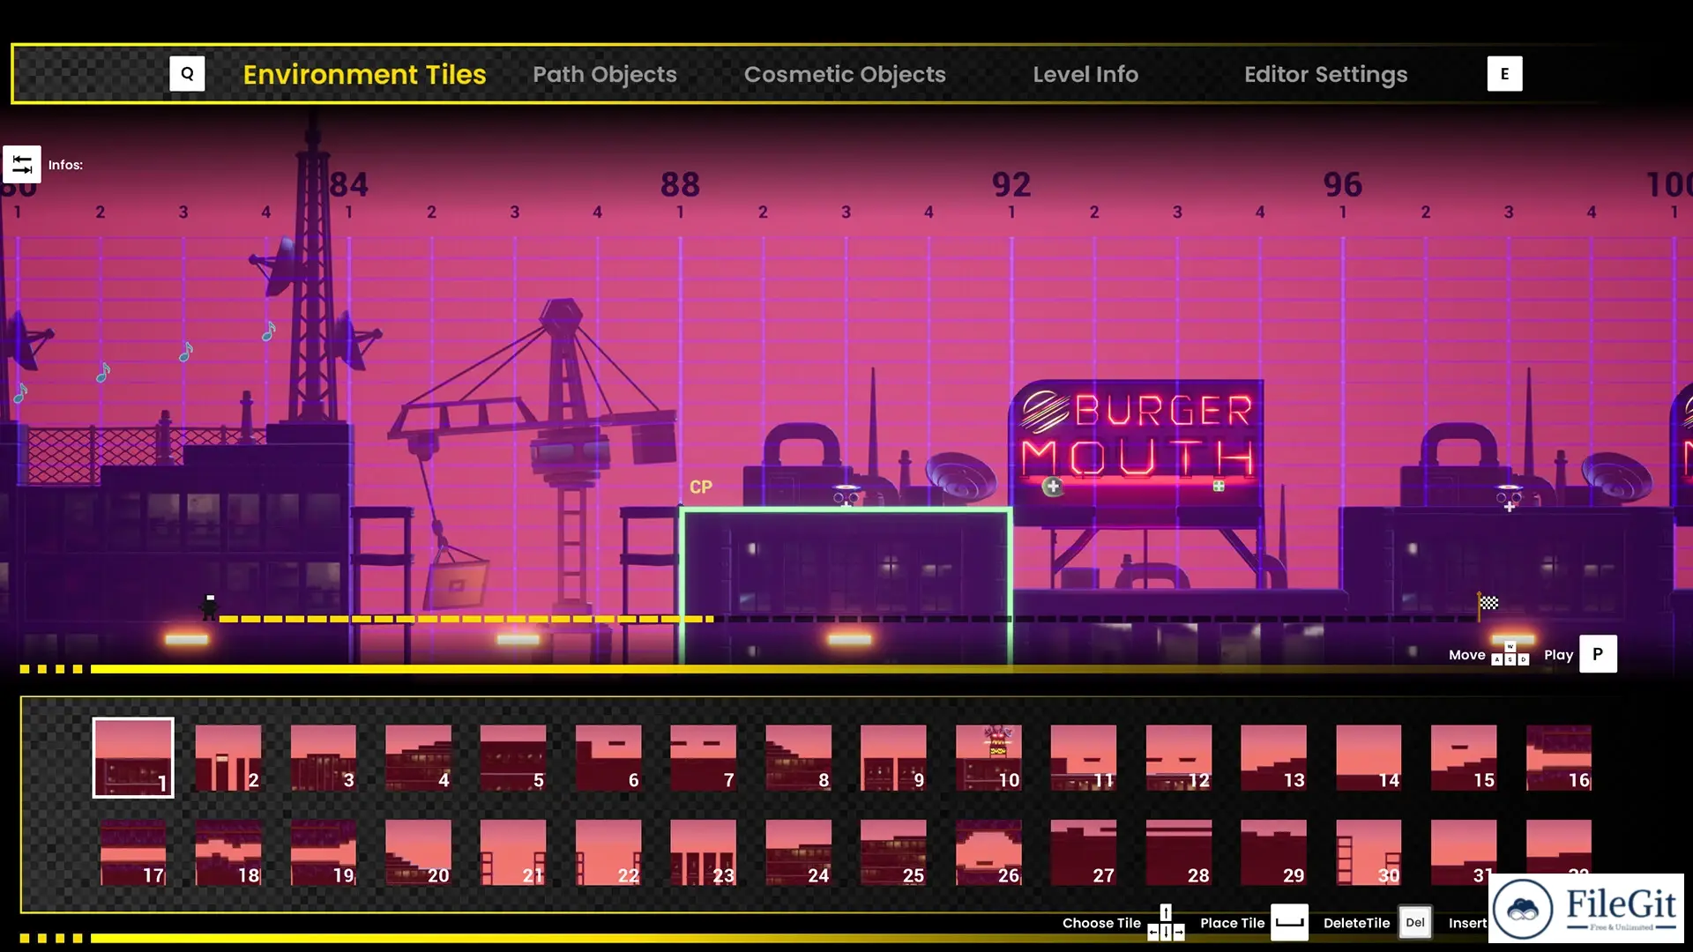Select environment tile 13

coord(1273,757)
